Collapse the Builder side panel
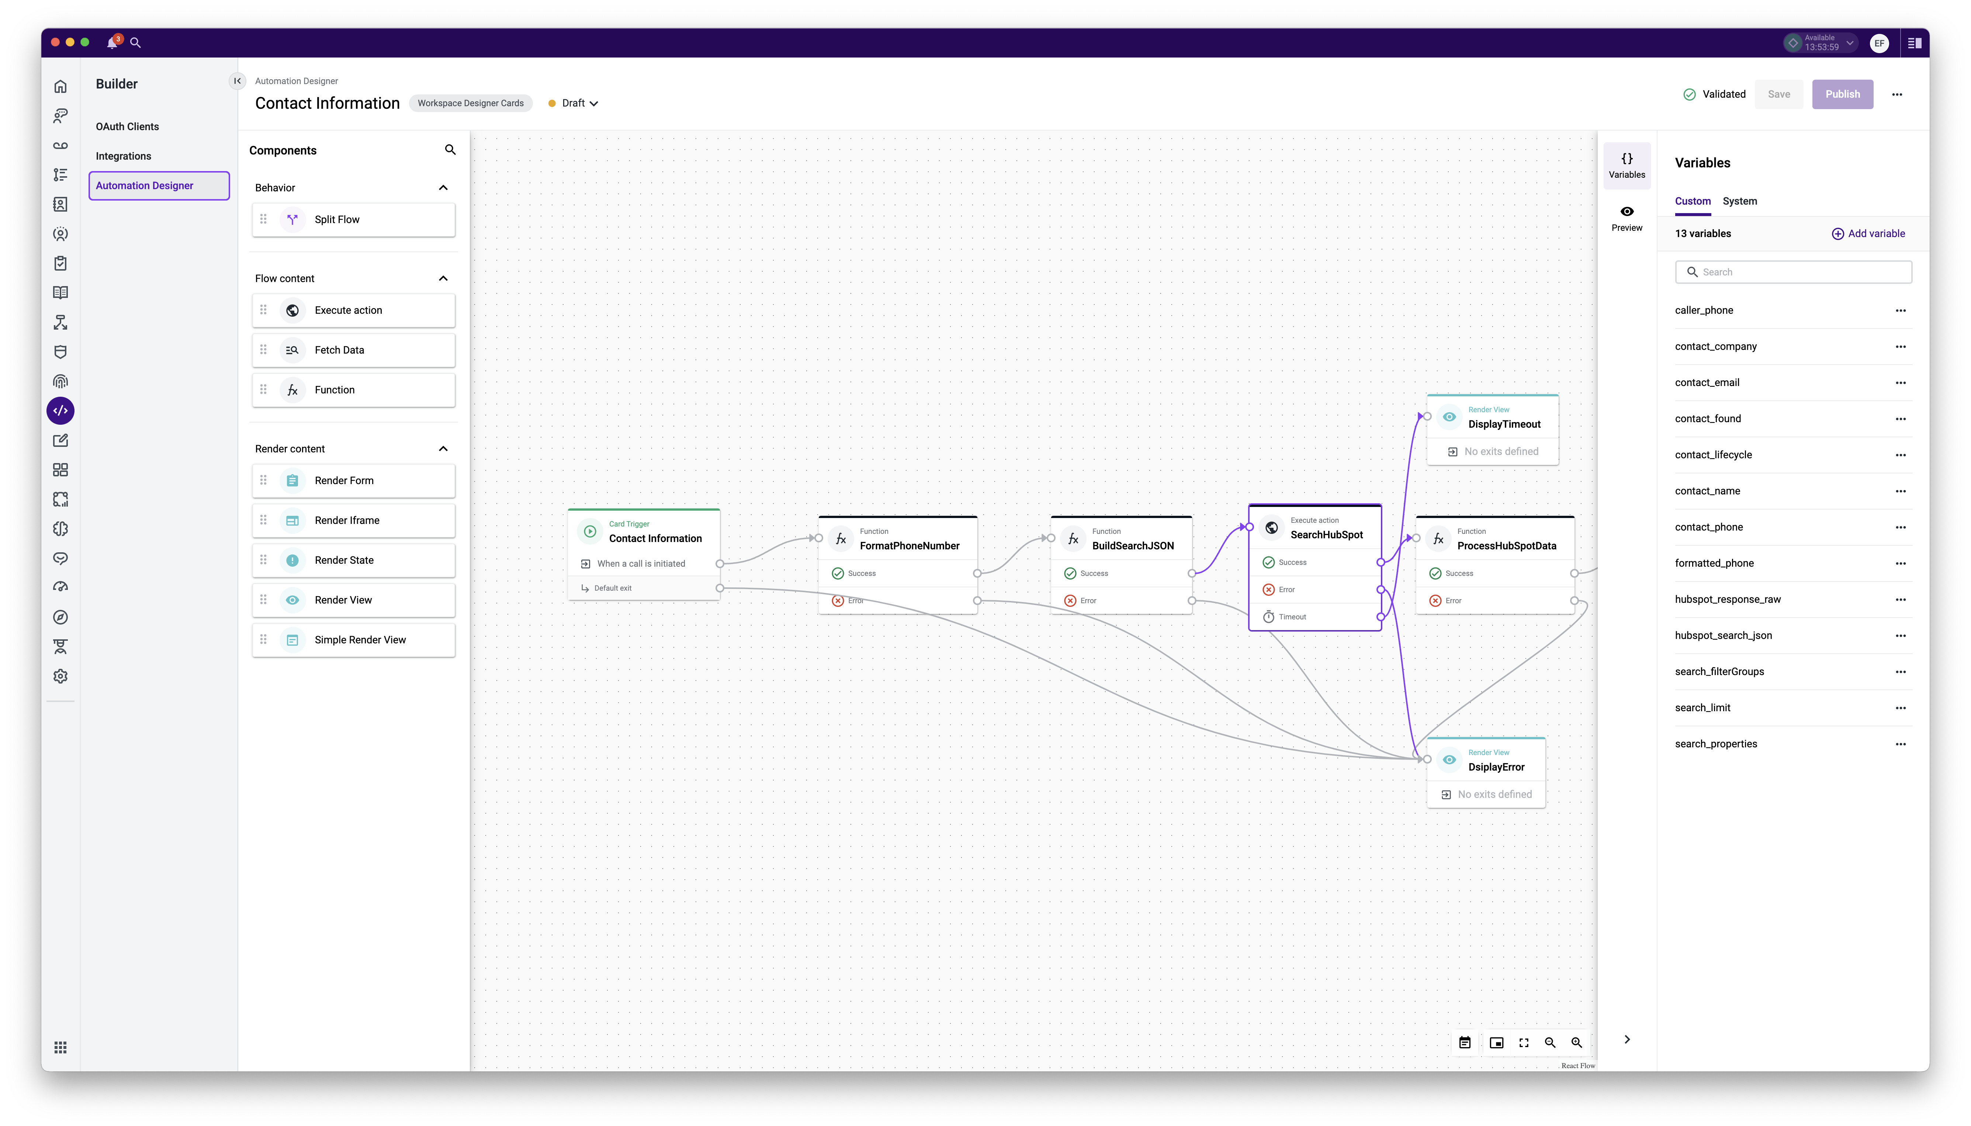This screenshot has height=1126, width=1971. [238, 81]
